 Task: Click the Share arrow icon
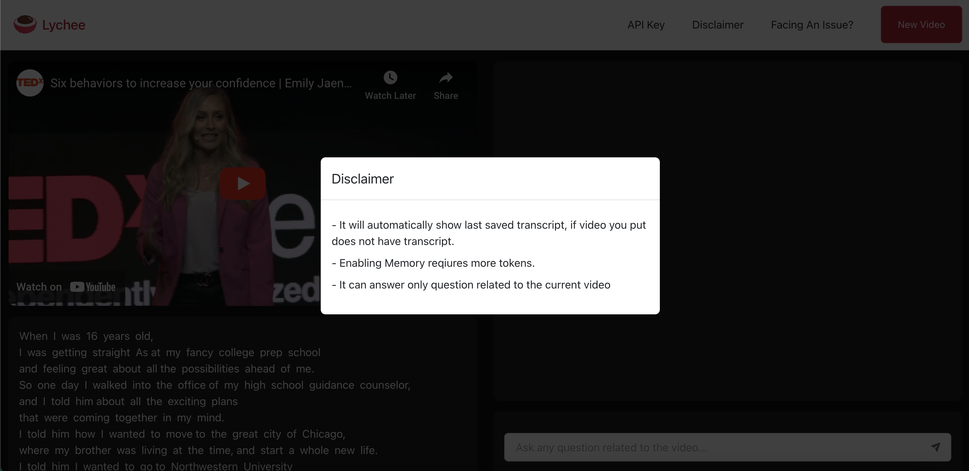click(x=446, y=78)
